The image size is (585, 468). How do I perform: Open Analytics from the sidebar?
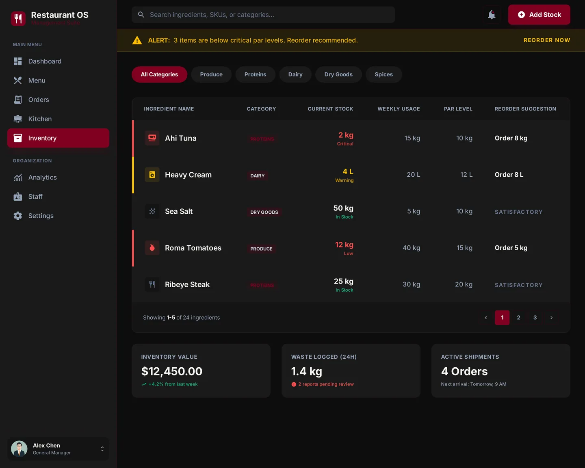click(43, 178)
